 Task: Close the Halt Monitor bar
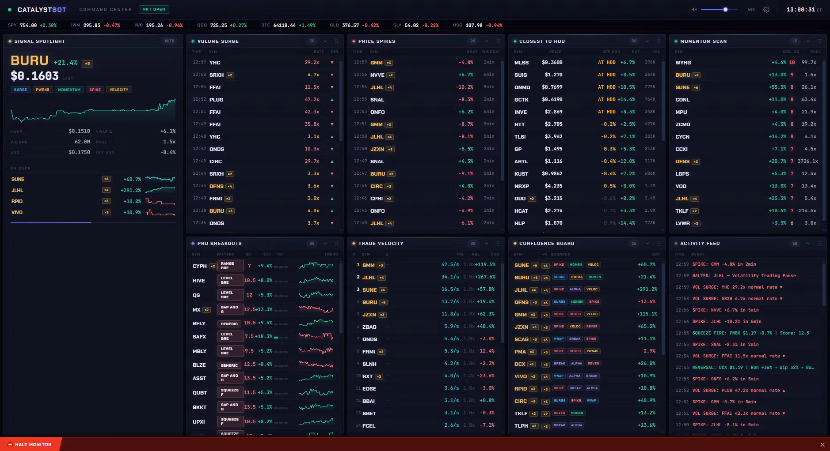[x=822, y=444]
